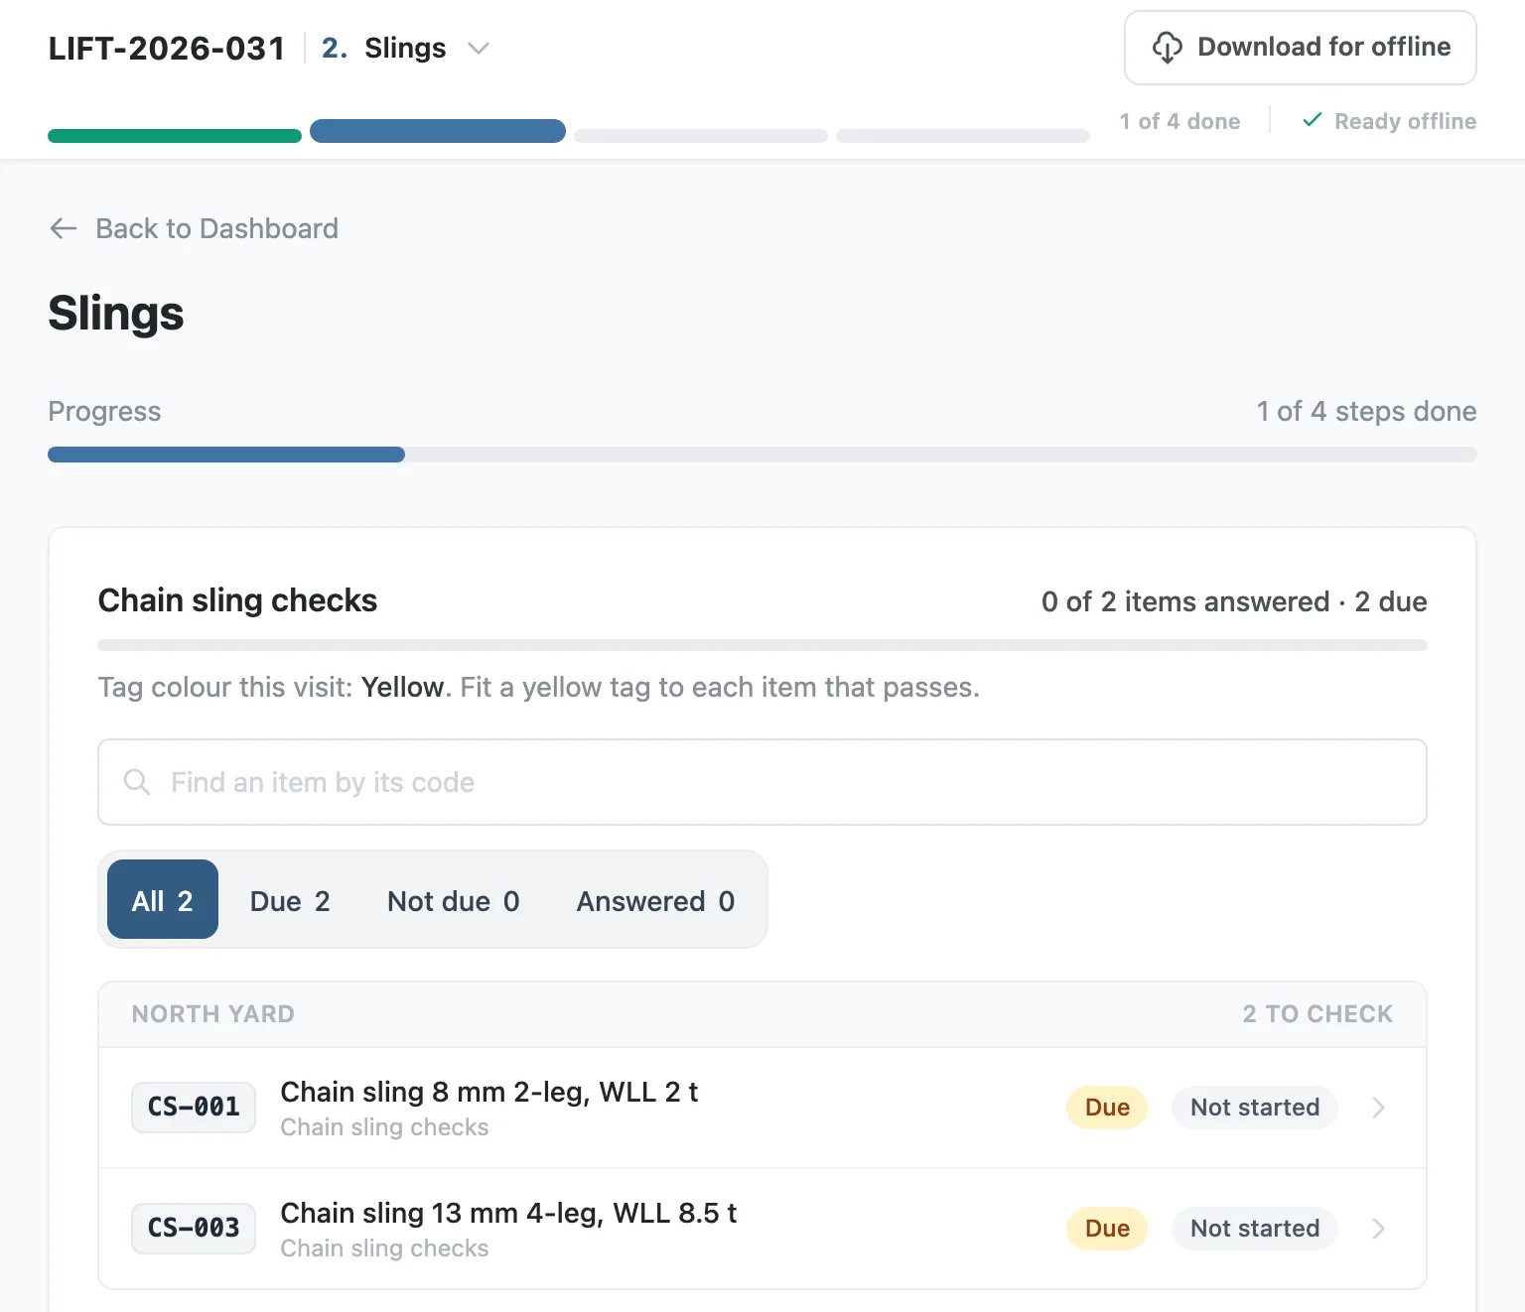
Task: Open the CS-003 row chevron
Action: point(1378,1229)
